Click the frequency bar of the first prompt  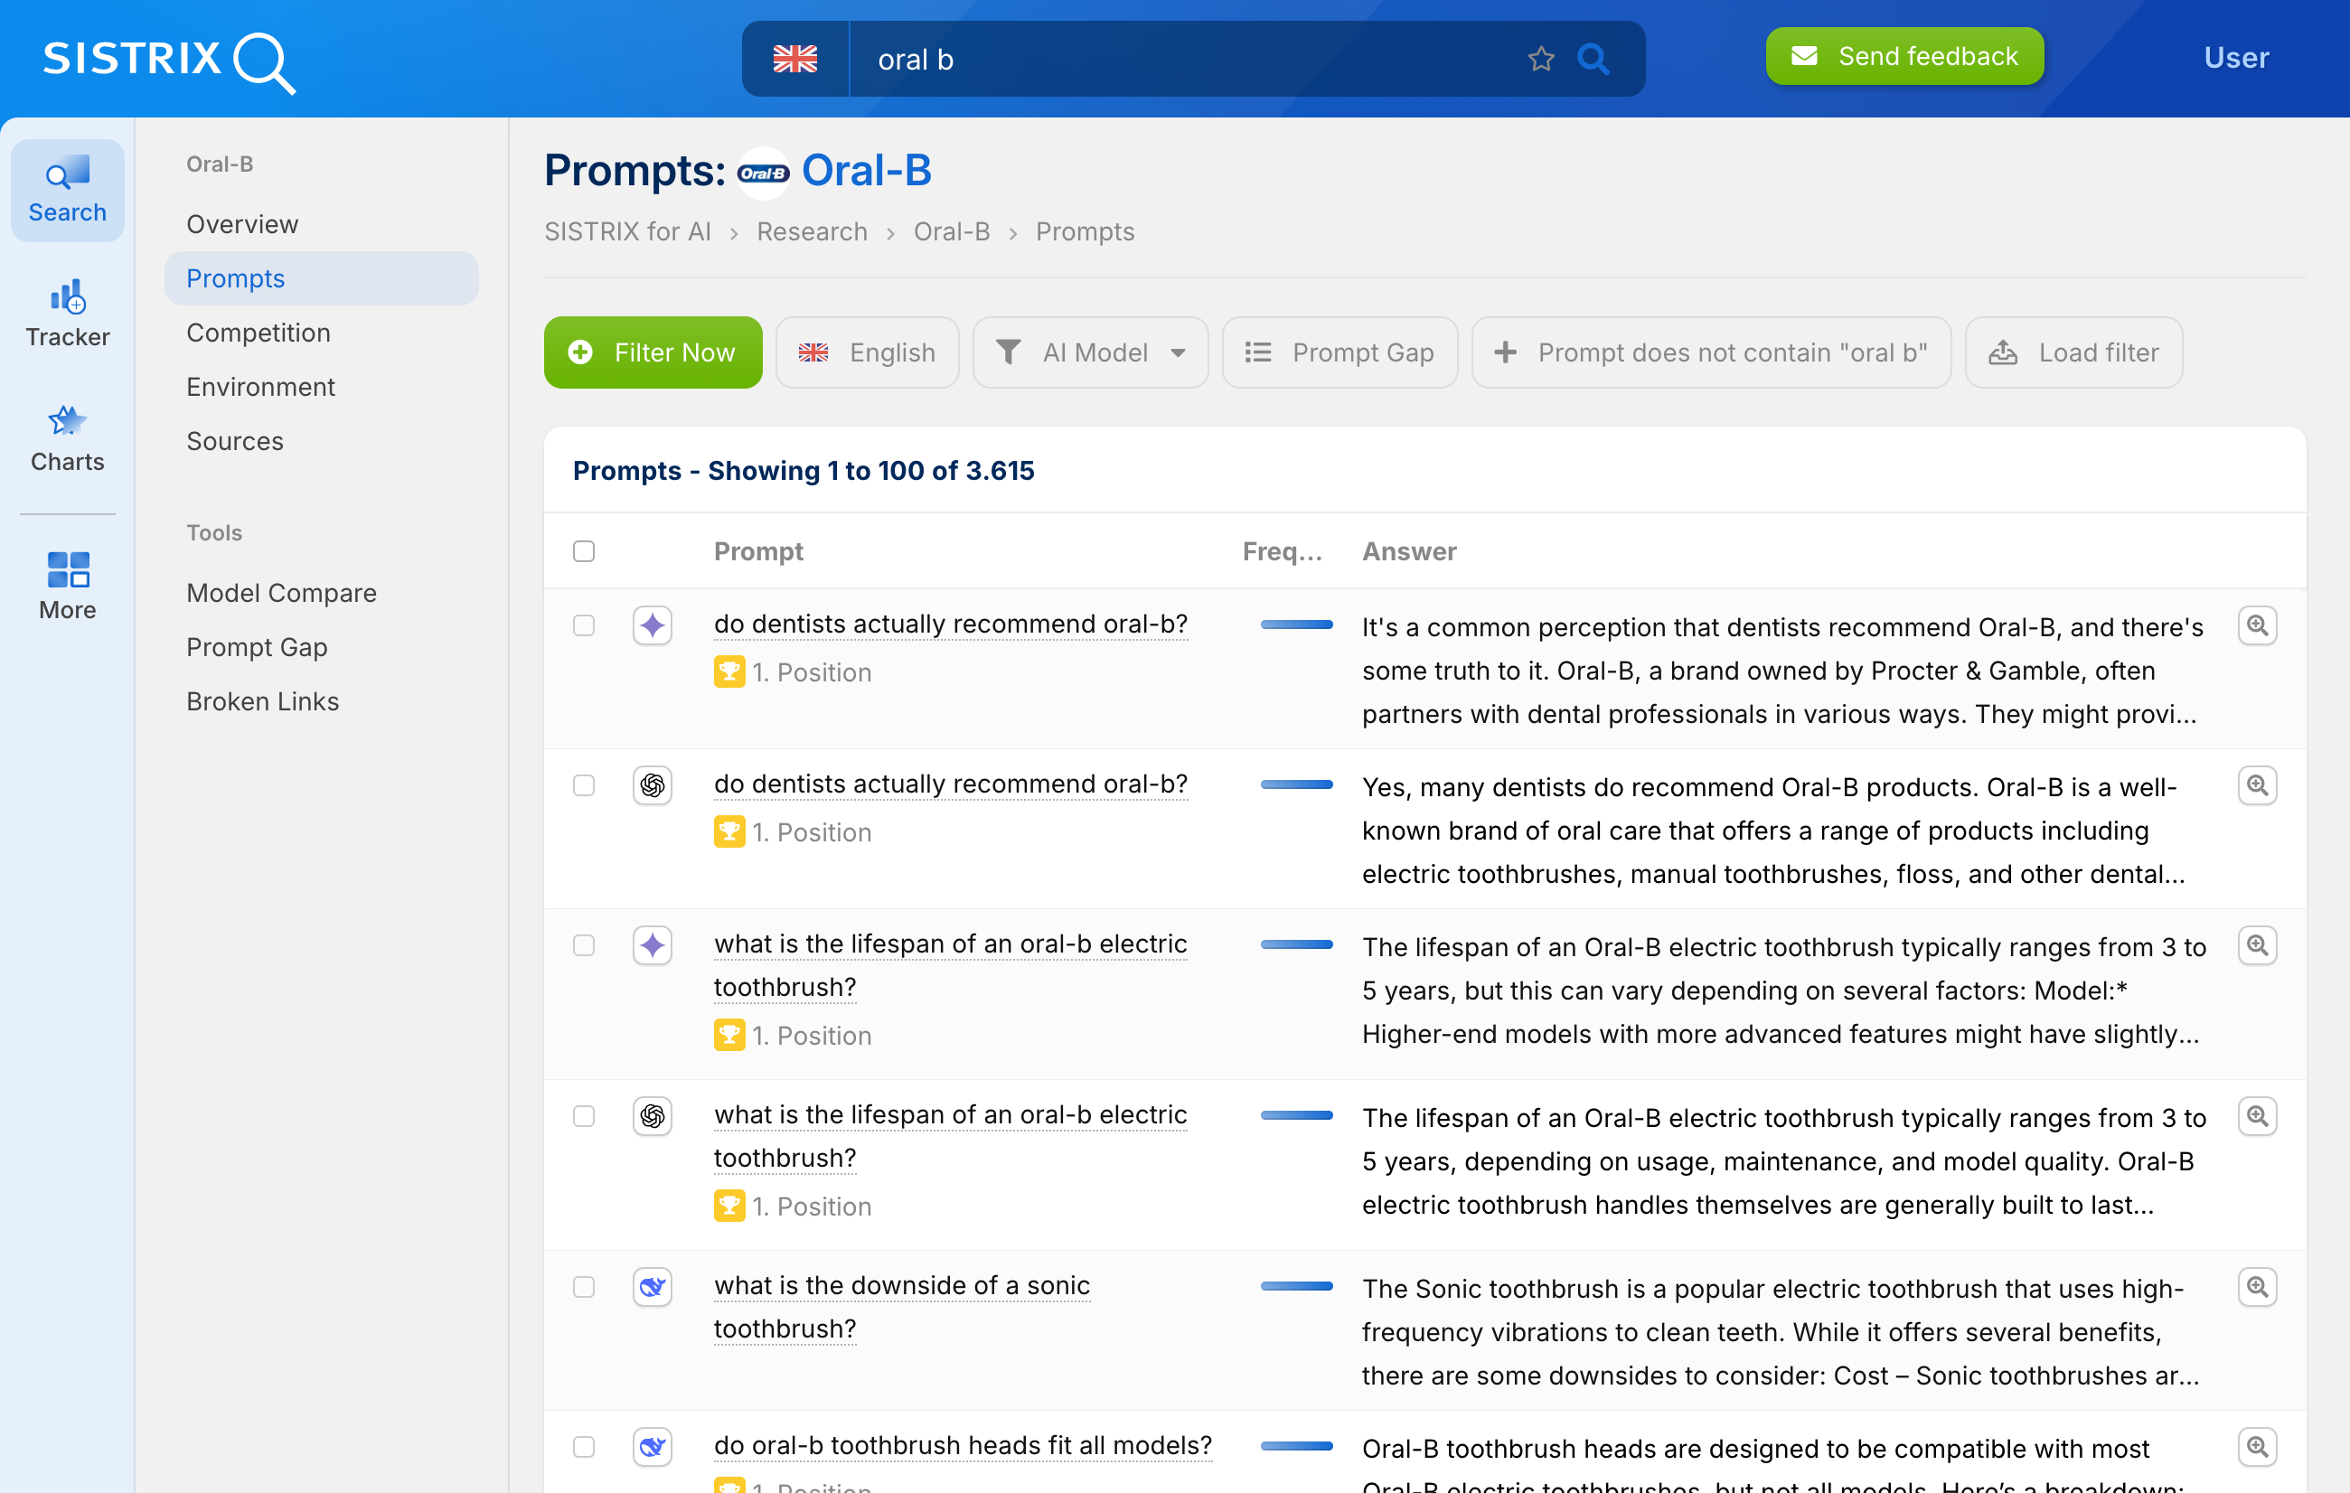point(1296,624)
